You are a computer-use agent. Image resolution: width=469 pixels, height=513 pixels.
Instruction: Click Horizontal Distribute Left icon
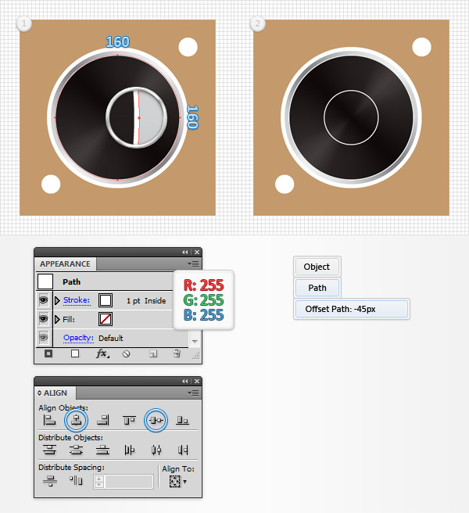pos(129,450)
